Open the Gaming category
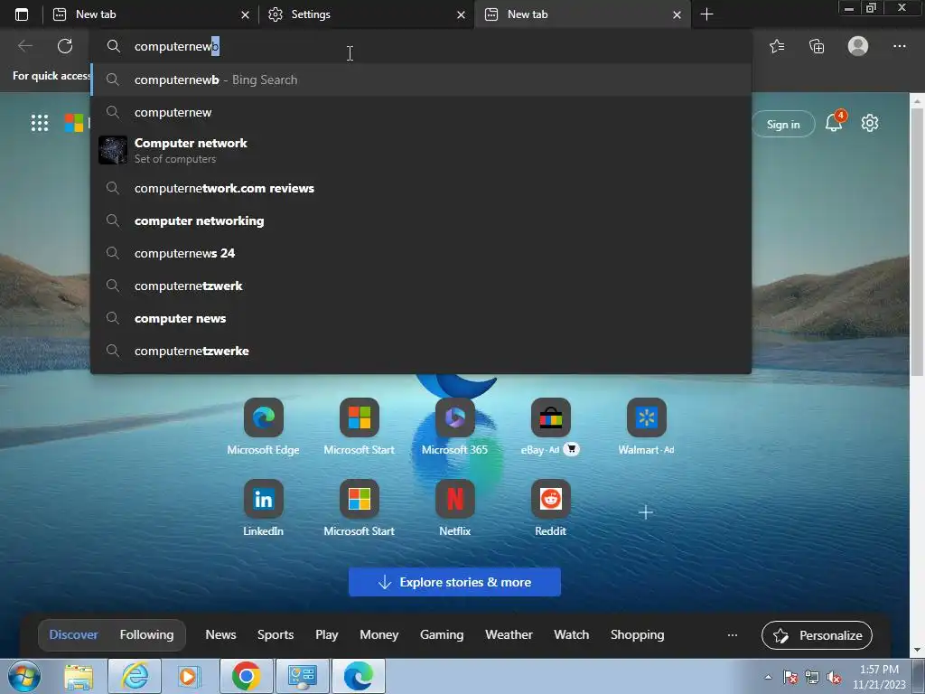 coord(441,635)
